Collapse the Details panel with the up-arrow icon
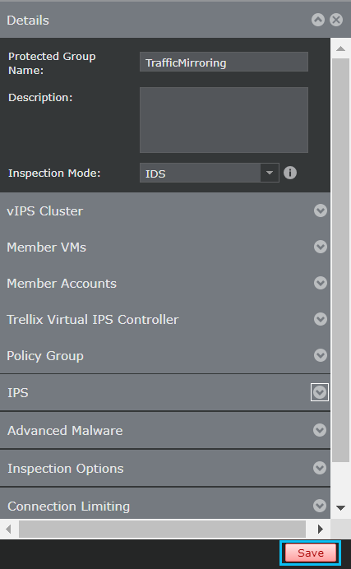 [318, 20]
